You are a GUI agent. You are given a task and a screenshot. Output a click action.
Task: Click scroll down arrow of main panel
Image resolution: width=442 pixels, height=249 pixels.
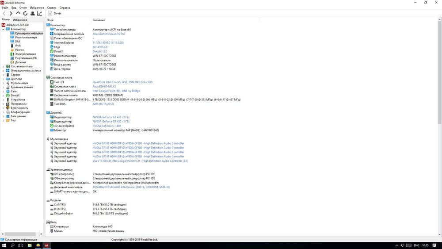[x=439, y=234]
